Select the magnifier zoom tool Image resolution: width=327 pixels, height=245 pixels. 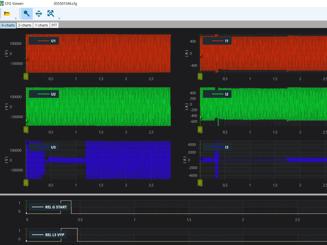tap(26, 13)
